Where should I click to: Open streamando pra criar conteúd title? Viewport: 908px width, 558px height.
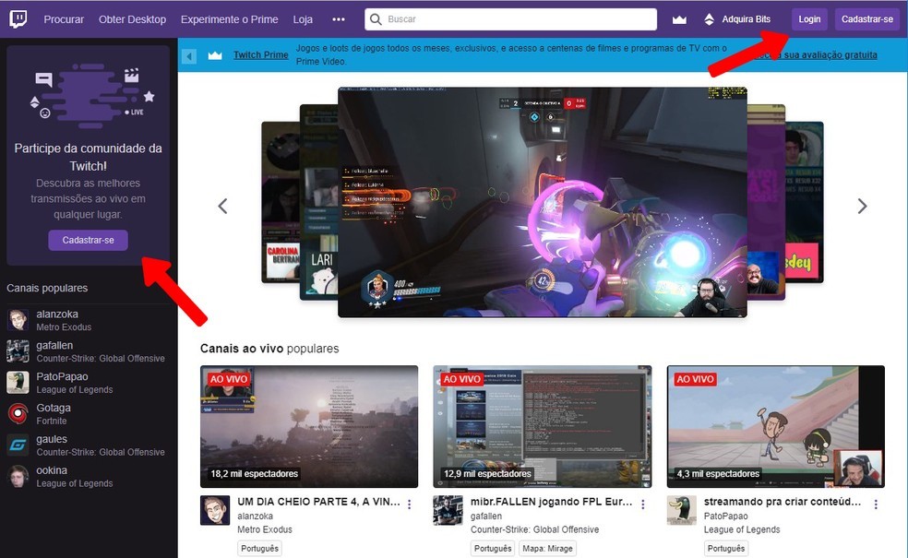click(783, 502)
